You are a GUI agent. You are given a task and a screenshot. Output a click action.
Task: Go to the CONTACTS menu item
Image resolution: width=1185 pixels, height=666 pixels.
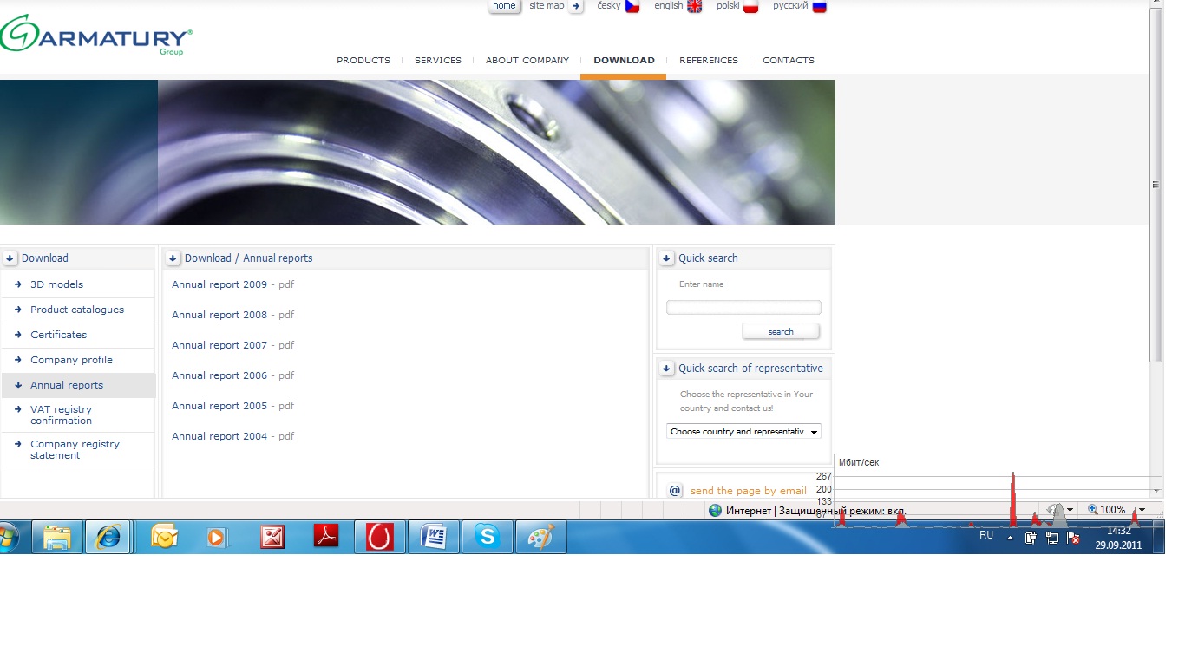(788, 61)
